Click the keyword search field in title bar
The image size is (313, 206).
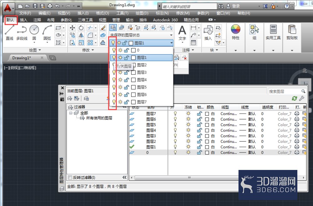pos(189,6)
